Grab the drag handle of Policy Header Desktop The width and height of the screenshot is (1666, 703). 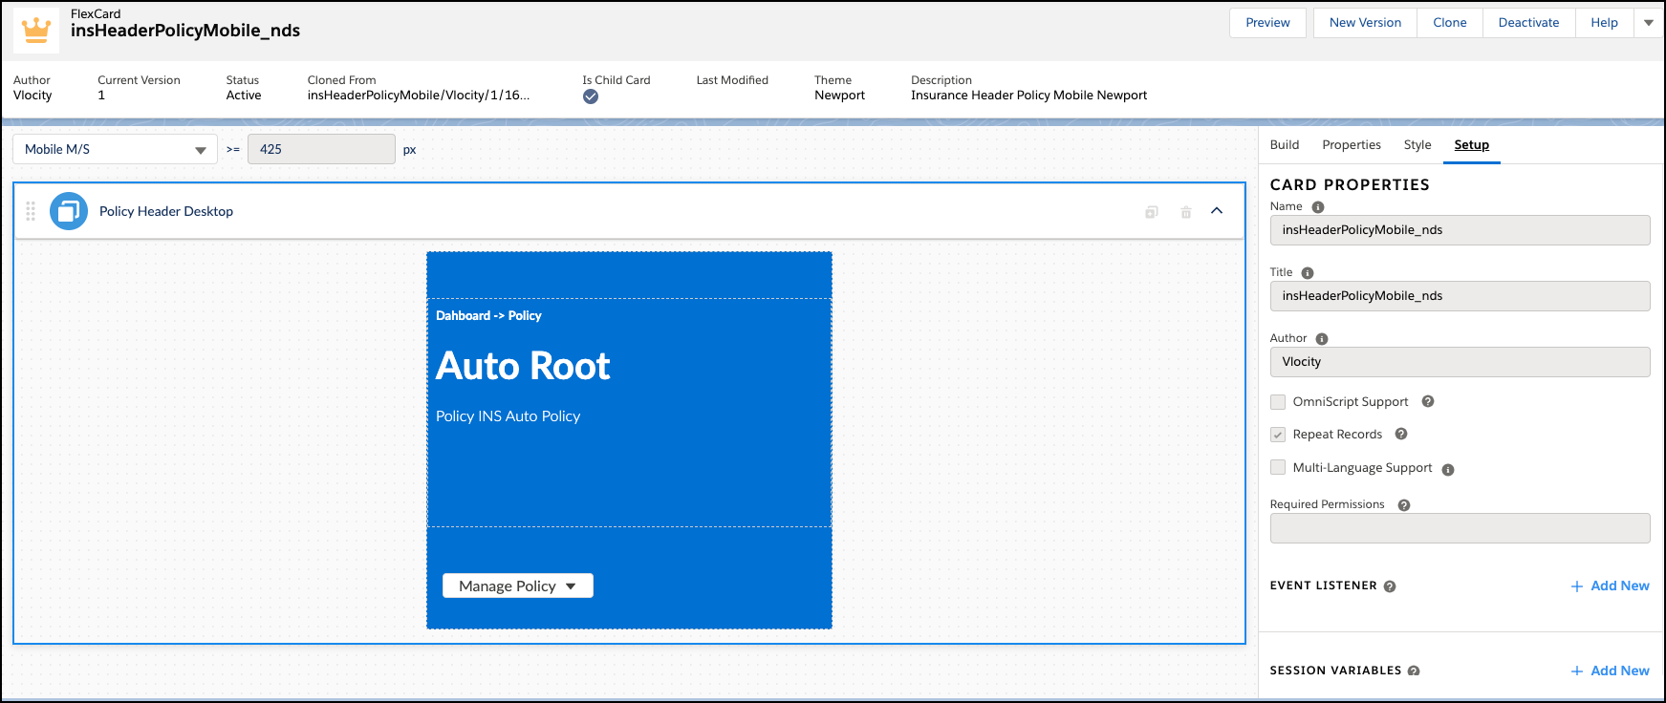click(31, 211)
